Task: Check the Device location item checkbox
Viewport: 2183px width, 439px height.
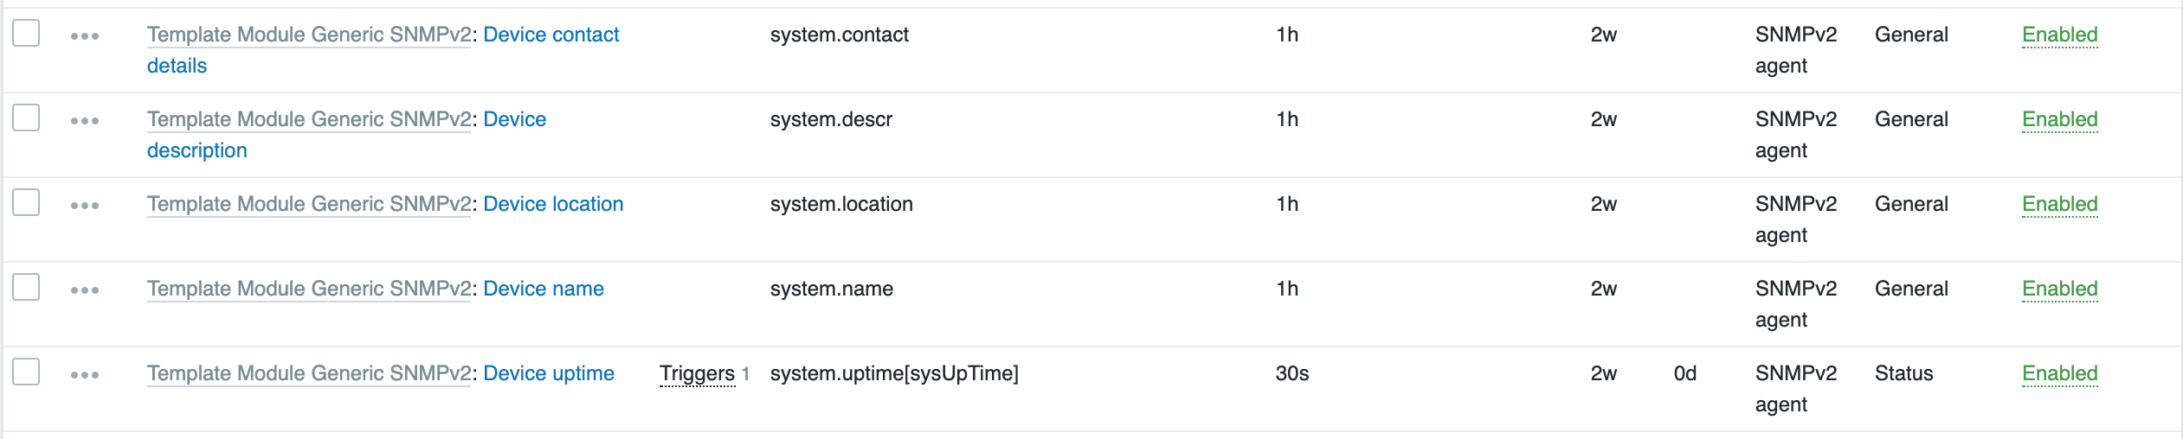Action: 26,202
